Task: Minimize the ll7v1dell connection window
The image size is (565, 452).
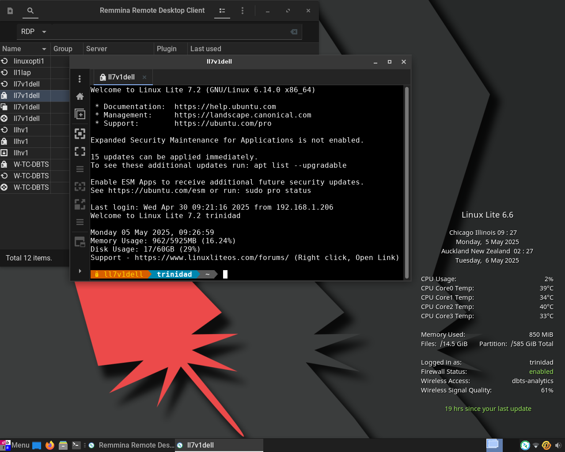Action: [x=375, y=62]
